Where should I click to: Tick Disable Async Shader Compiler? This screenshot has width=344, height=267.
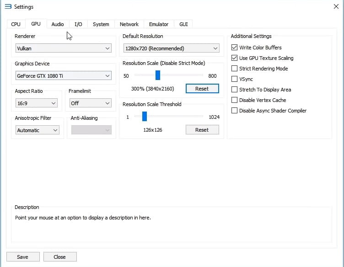point(235,111)
